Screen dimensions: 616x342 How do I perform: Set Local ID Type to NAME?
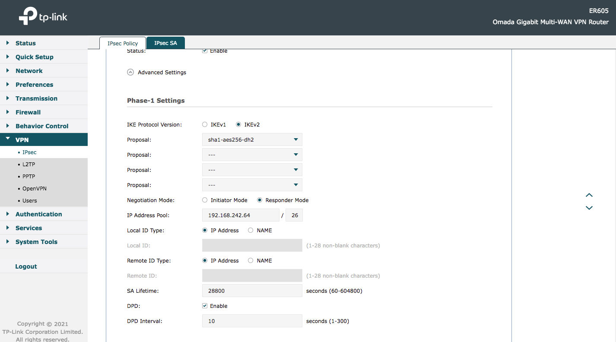tap(251, 230)
